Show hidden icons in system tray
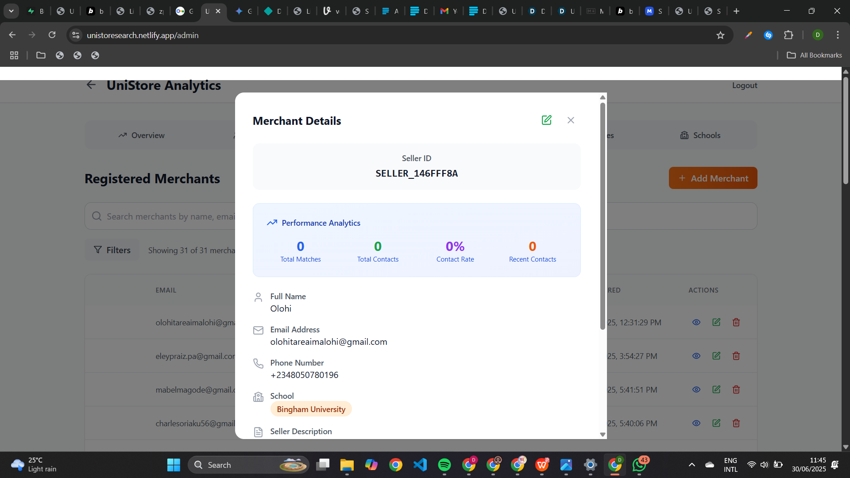This screenshot has height=478, width=850. [692, 465]
